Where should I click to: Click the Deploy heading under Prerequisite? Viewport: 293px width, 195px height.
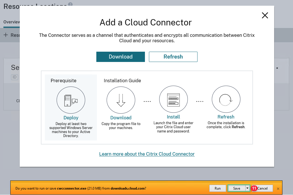(71, 118)
